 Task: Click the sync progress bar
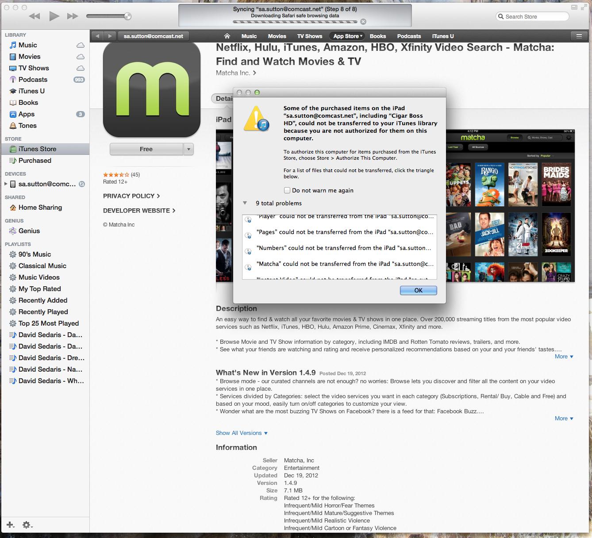tap(295, 22)
